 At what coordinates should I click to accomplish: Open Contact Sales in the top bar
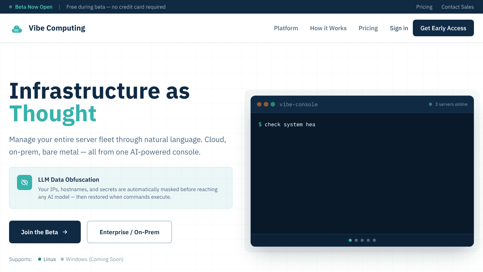point(458,7)
